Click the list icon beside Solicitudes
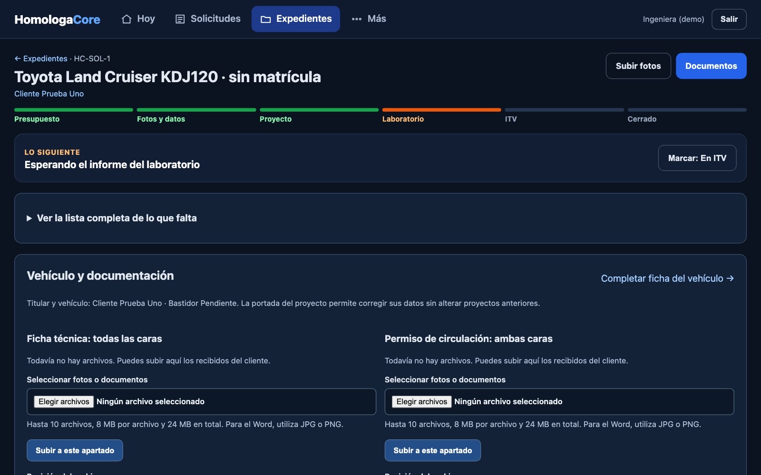Image resolution: width=761 pixels, height=475 pixels. point(180,19)
